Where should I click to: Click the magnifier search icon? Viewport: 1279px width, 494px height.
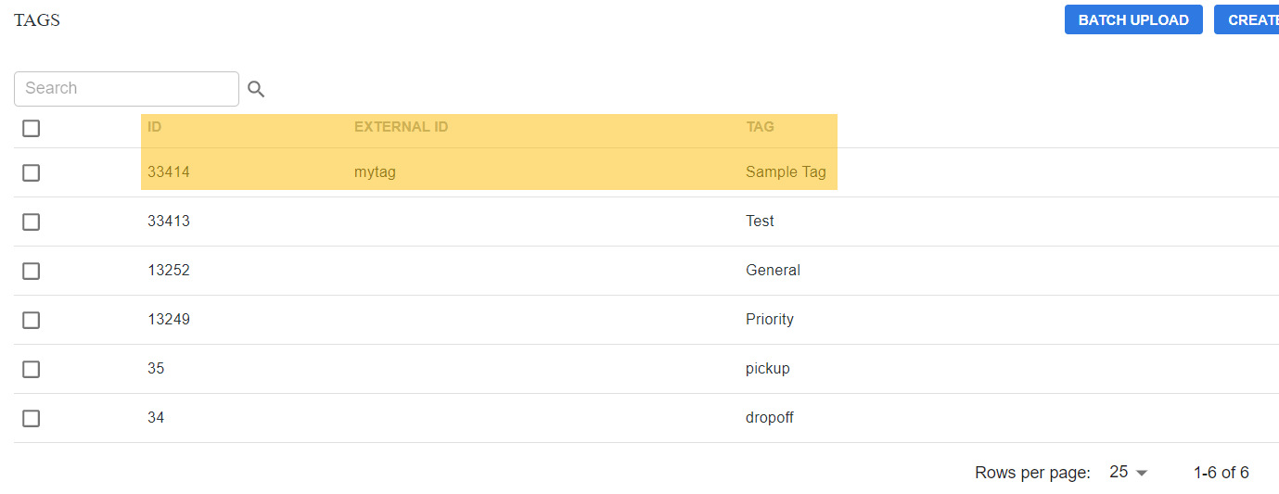[x=256, y=89]
